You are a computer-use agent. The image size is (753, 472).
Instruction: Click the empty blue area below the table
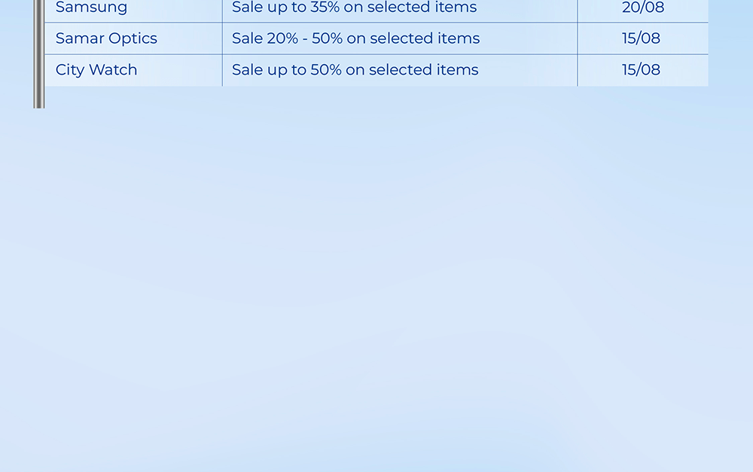pyautogui.click(x=376, y=286)
